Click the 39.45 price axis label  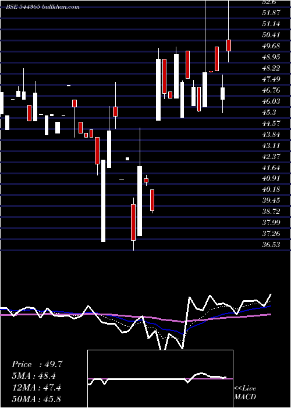point(271,201)
